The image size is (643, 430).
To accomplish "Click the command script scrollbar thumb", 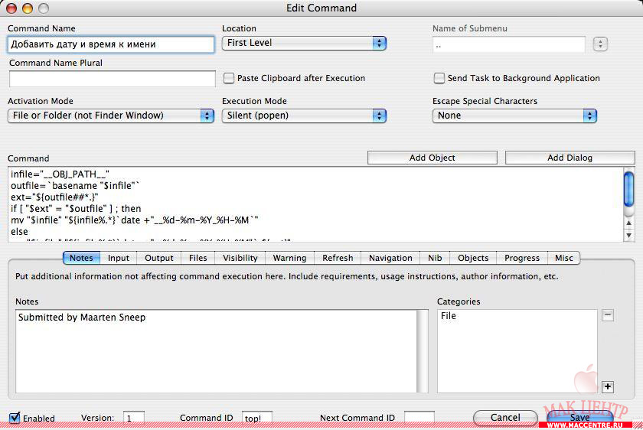I will click(628, 190).
